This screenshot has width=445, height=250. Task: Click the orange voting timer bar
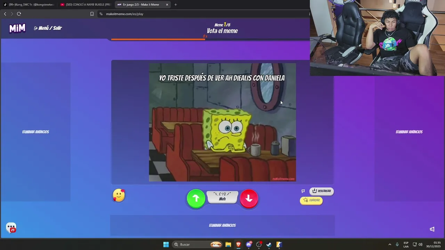[158, 40]
